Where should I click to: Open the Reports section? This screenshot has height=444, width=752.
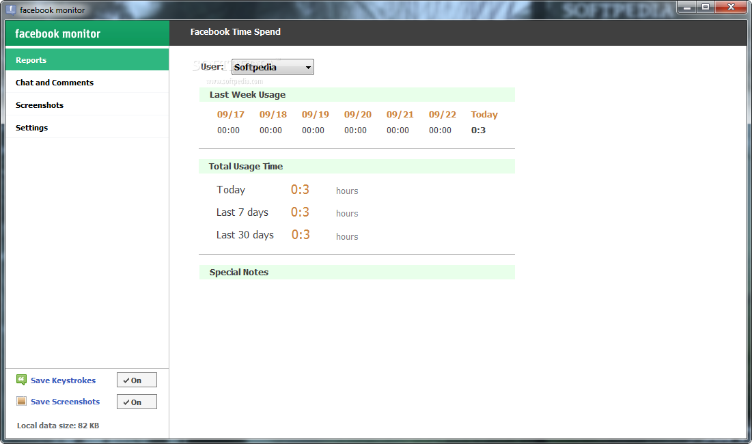click(x=87, y=60)
